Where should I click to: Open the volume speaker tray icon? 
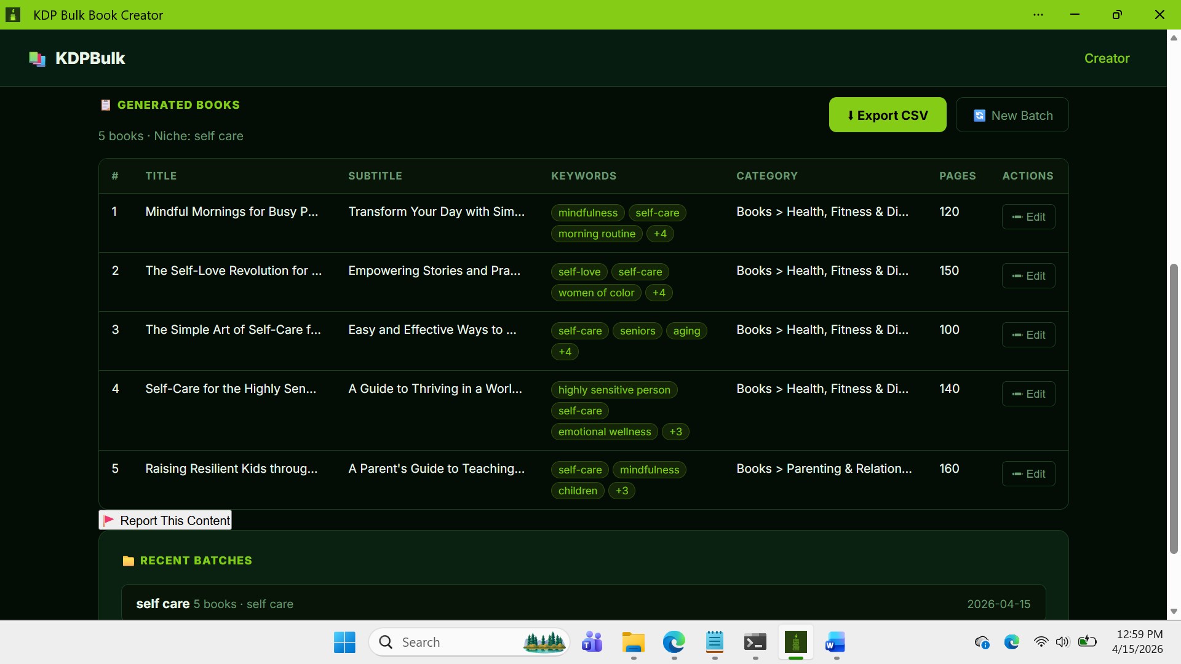[x=1062, y=642]
